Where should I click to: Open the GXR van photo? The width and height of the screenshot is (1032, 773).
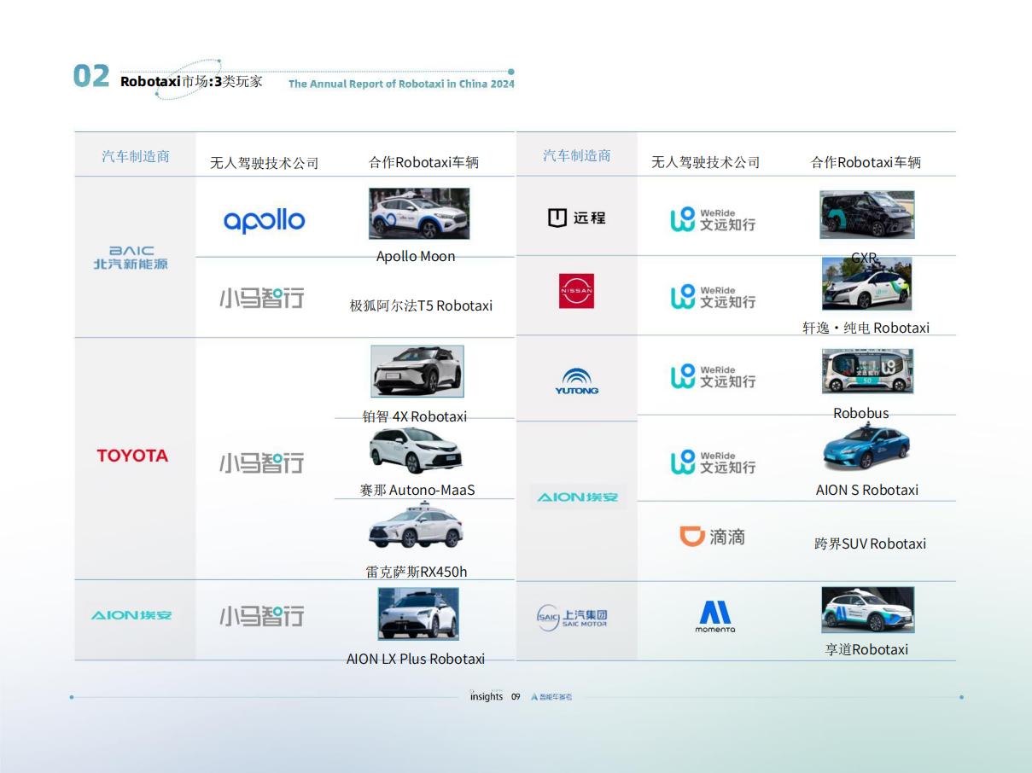coord(867,214)
